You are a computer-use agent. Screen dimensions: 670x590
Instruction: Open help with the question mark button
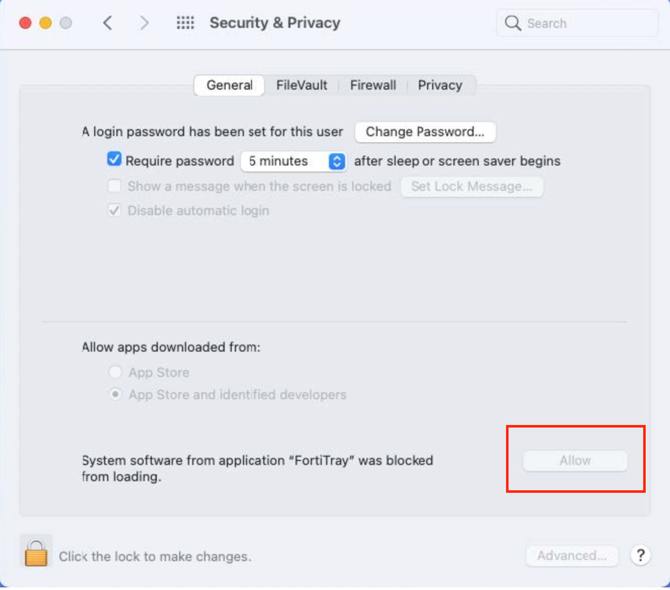(641, 555)
